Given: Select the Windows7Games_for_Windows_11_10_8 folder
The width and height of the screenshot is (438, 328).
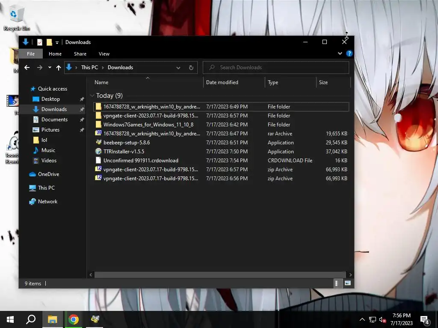Looking at the screenshot, I should pyautogui.click(x=221, y=124).
